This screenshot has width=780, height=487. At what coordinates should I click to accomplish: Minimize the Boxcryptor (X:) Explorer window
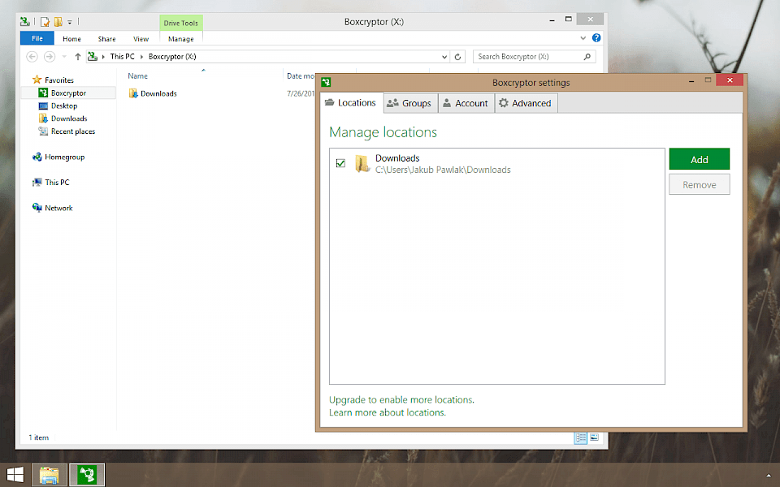point(552,19)
